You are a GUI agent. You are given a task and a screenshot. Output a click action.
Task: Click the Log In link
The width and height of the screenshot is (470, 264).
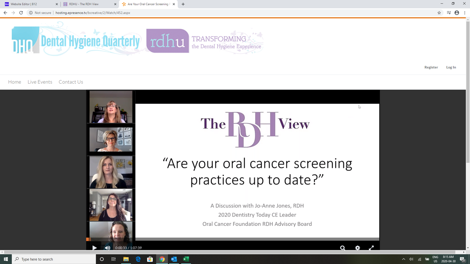point(451,67)
